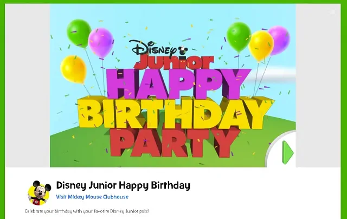Select the purple HAPPY text in thumbnail
Image resolution: width=347 pixels, height=219 pixels.
[178, 83]
